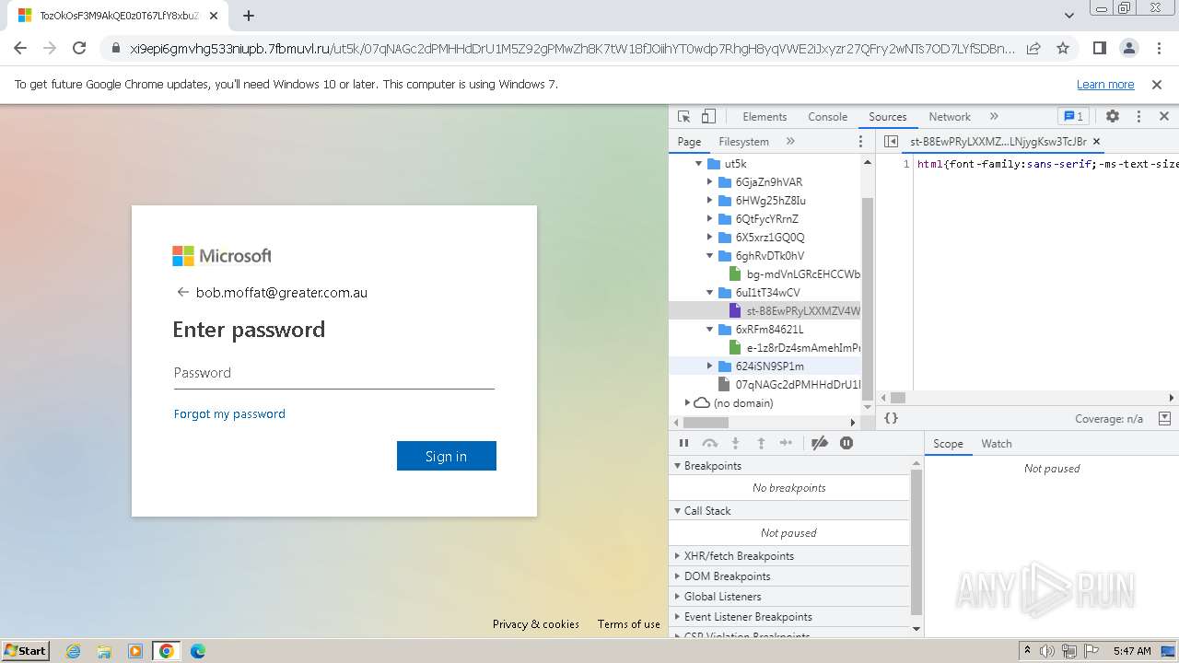This screenshot has height=663, width=1179.
Task: Open the Windows Start menu
Action: pyautogui.click(x=25, y=650)
